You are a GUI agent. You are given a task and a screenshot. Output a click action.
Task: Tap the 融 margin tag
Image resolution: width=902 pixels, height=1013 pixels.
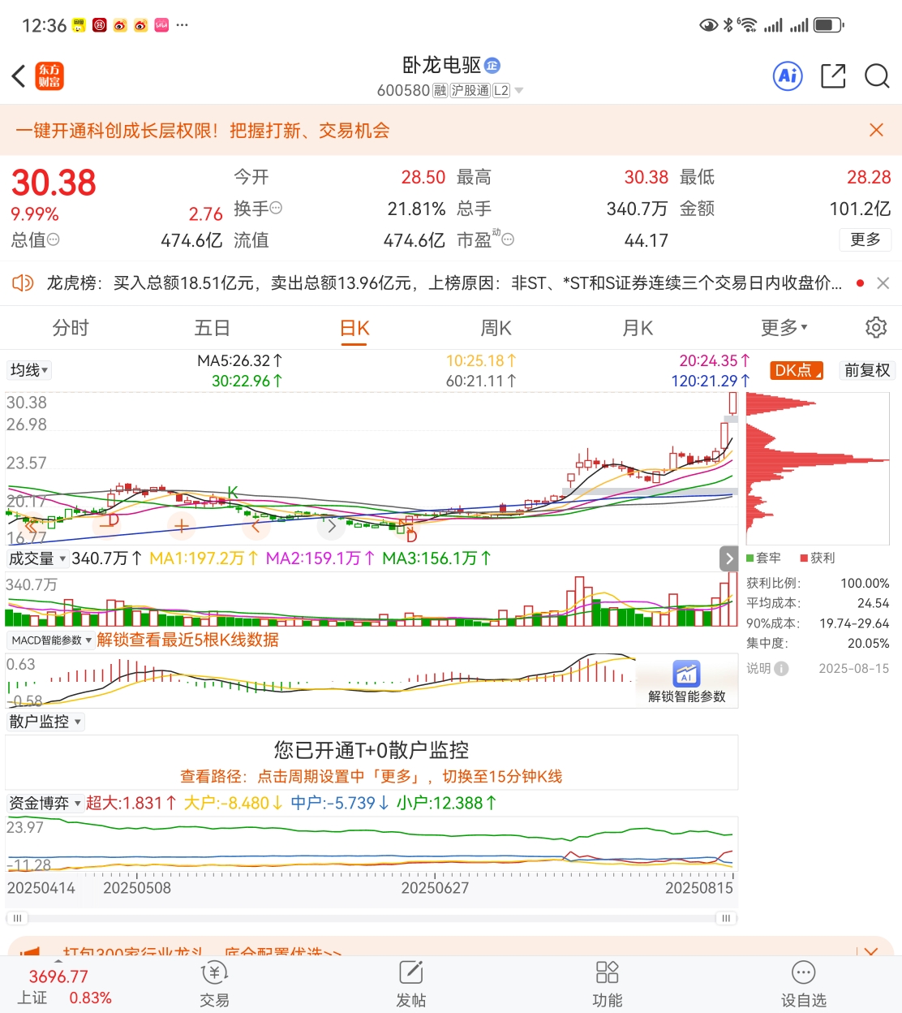pos(440,91)
